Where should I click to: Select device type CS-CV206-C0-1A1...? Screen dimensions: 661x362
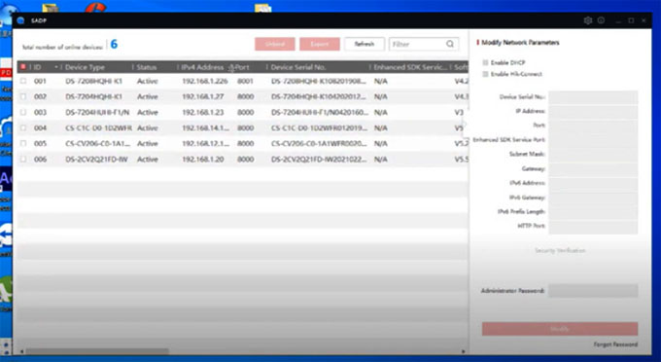[x=98, y=143]
